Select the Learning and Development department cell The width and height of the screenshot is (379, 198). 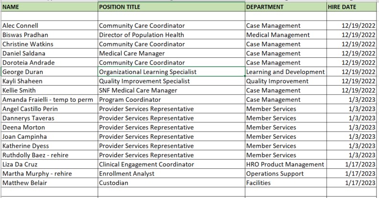(286, 72)
